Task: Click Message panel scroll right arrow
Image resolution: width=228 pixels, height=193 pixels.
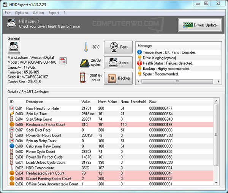Action: click(x=218, y=82)
